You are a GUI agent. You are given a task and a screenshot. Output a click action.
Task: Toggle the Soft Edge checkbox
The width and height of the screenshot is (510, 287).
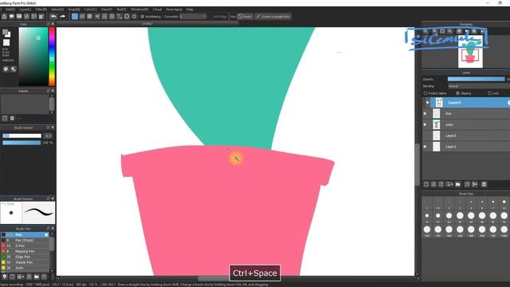(x=210, y=16)
